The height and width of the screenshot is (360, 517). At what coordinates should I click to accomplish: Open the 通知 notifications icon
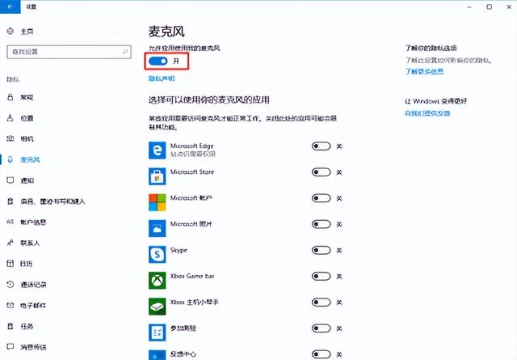(x=11, y=180)
